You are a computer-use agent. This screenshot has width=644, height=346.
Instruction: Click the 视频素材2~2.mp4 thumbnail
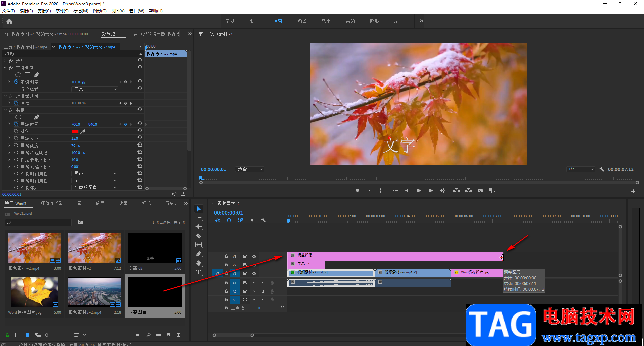pos(95,292)
